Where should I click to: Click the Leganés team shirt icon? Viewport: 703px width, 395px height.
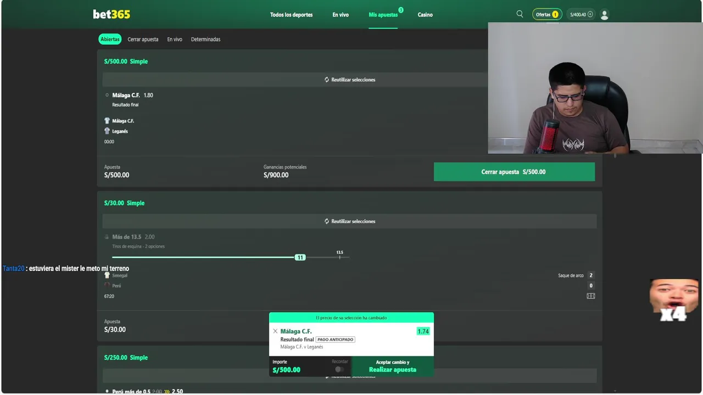point(107,131)
